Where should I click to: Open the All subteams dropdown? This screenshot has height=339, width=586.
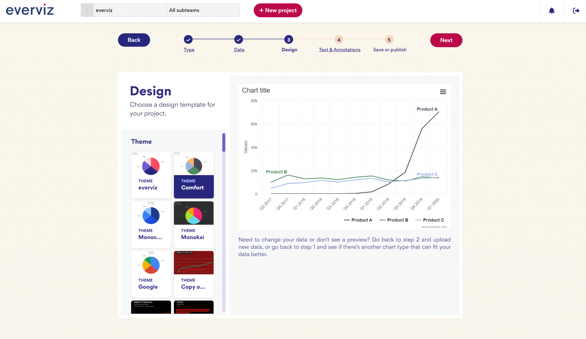tap(203, 10)
